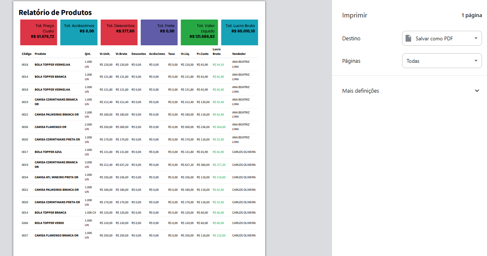Click the green Tot. Valor Líquido card
This screenshot has width=487, height=256.
click(x=199, y=32)
